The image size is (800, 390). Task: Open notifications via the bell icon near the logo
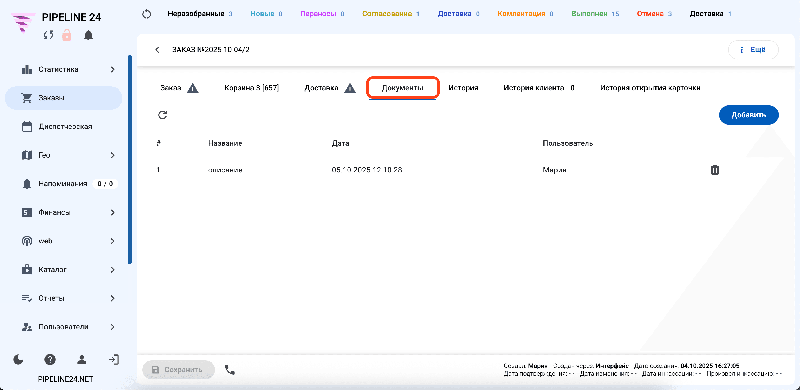coord(88,35)
